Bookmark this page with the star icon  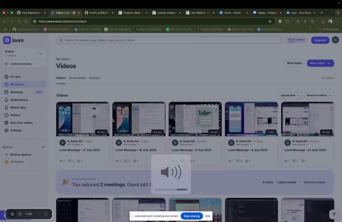270,21
